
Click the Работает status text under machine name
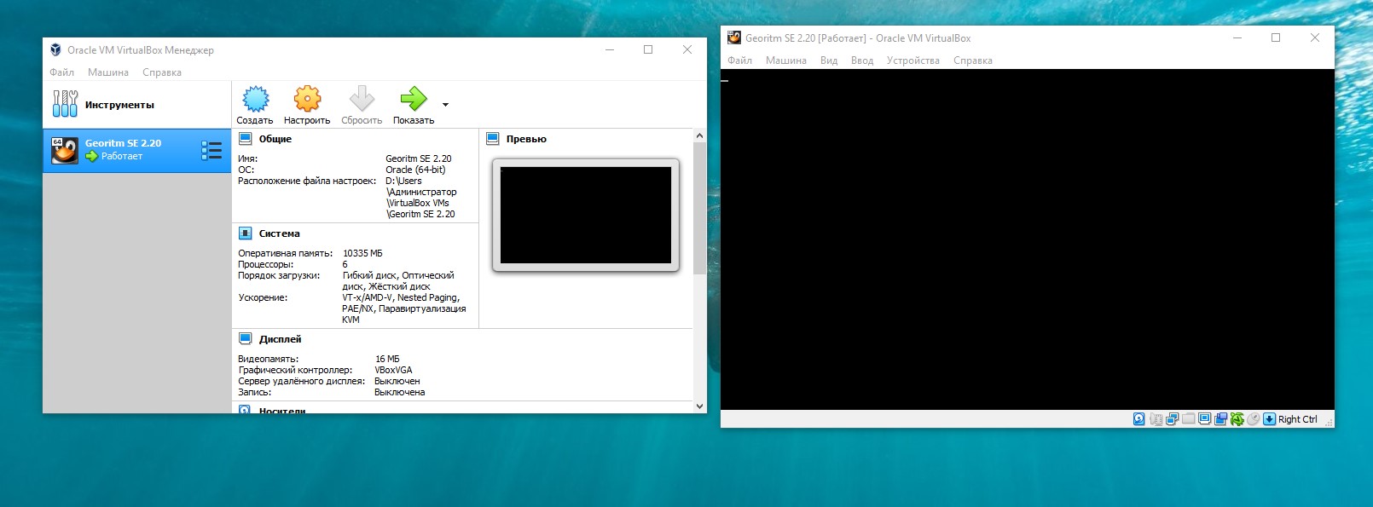click(122, 156)
